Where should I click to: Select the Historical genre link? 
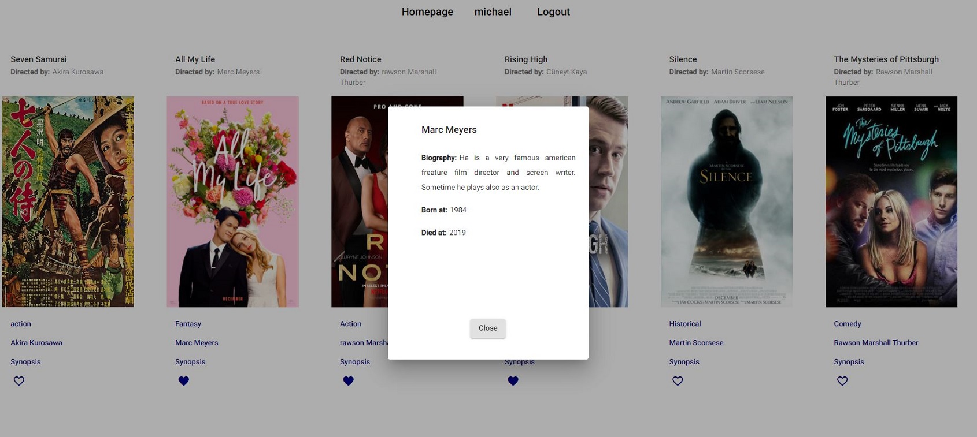(685, 324)
